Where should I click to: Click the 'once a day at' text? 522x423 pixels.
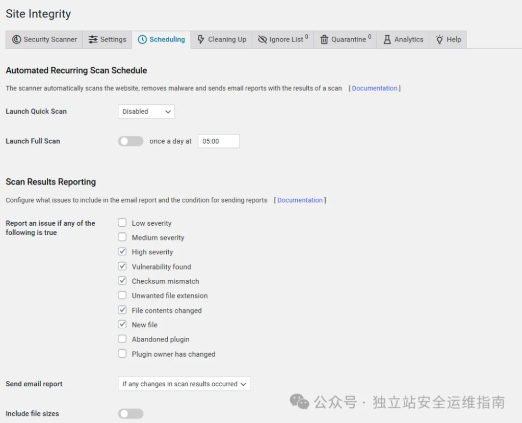(170, 141)
